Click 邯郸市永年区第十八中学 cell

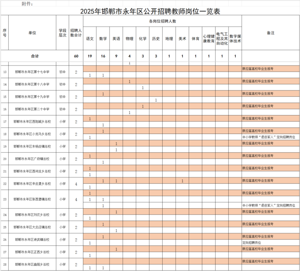32,84
